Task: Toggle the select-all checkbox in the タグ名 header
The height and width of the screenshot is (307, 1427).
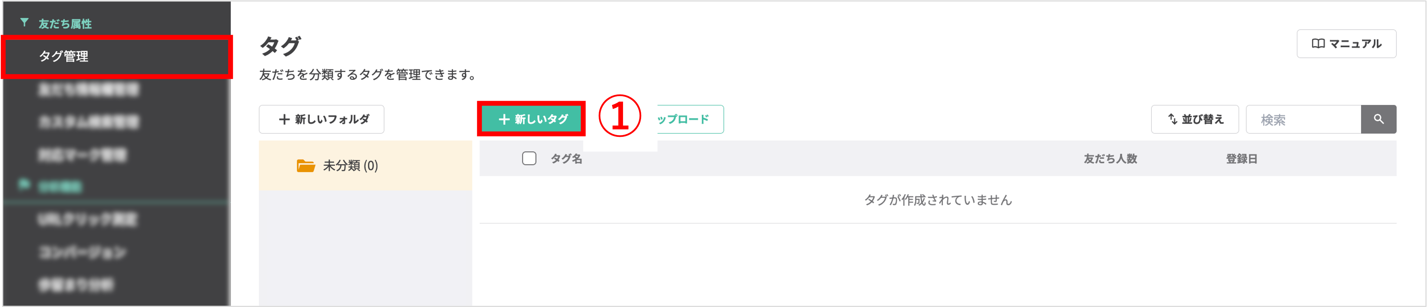Action: [529, 158]
